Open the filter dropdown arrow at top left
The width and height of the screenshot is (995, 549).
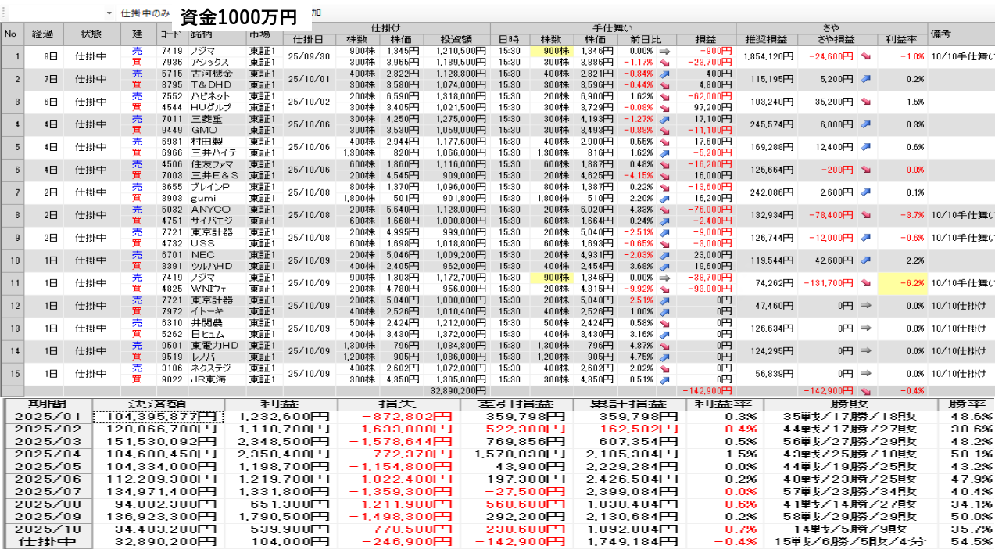point(108,14)
